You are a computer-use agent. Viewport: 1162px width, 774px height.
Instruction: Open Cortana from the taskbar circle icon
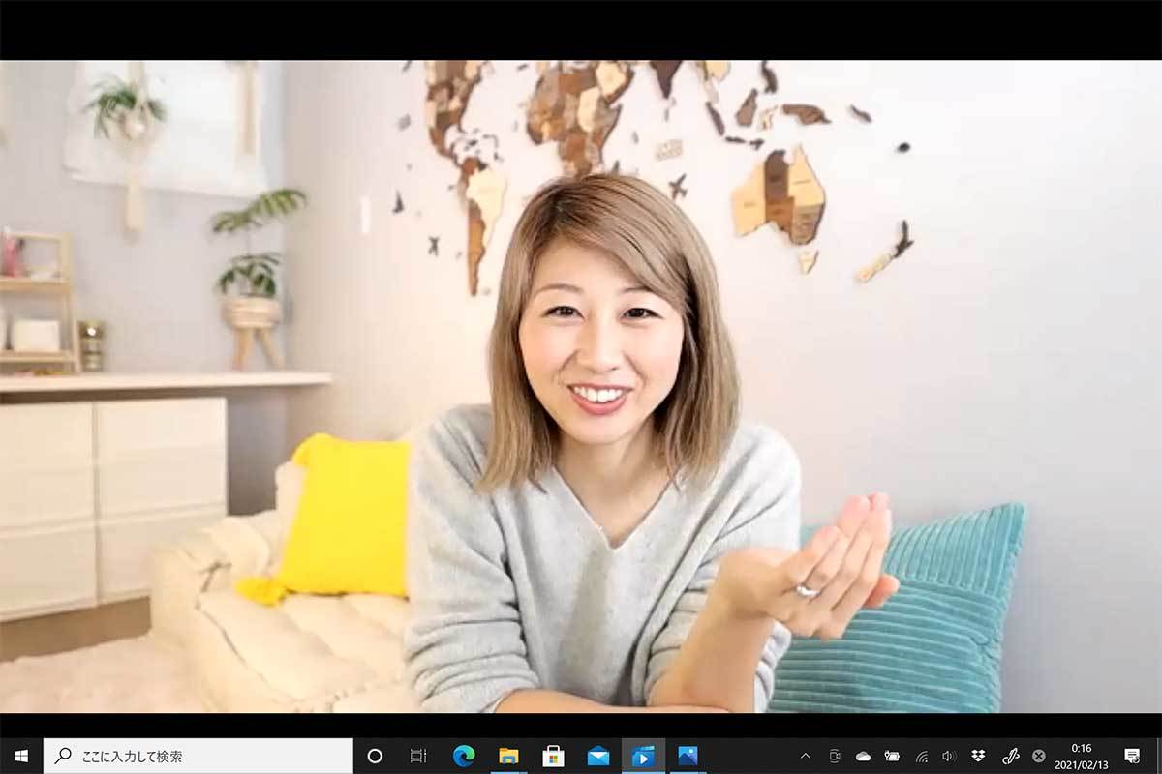pyautogui.click(x=375, y=756)
